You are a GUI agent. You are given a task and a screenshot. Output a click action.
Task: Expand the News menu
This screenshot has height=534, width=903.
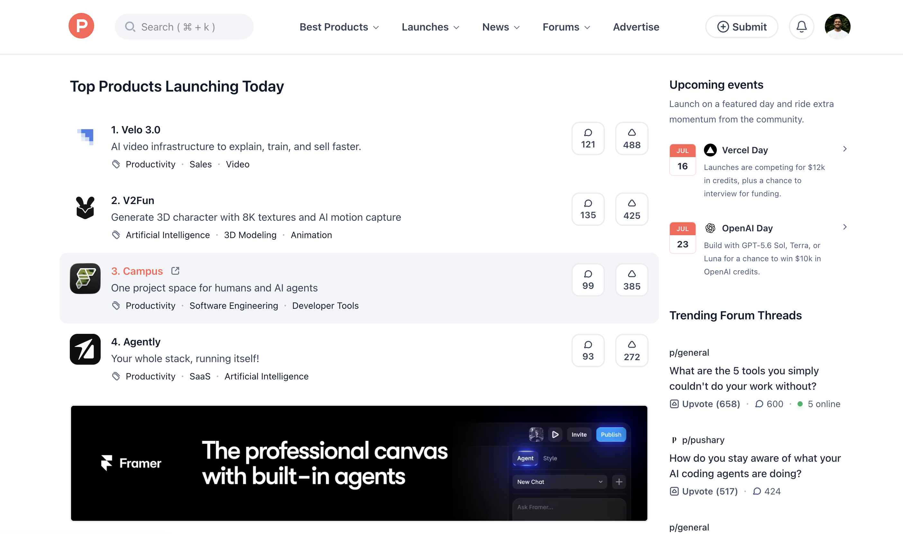(501, 27)
